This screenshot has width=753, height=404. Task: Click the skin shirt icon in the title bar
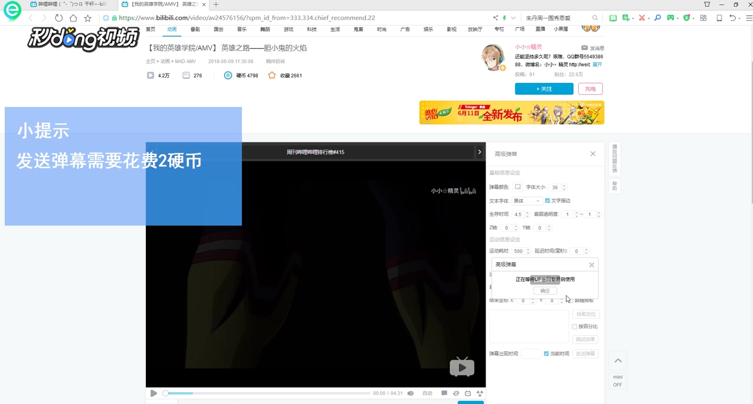pyautogui.click(x=707, y=4)
